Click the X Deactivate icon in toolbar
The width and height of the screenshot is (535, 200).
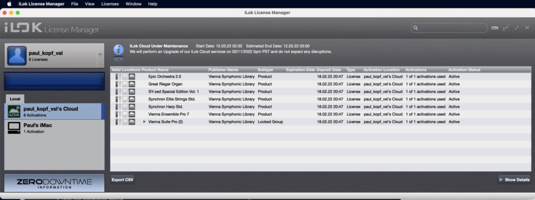[x=527, y=28]
